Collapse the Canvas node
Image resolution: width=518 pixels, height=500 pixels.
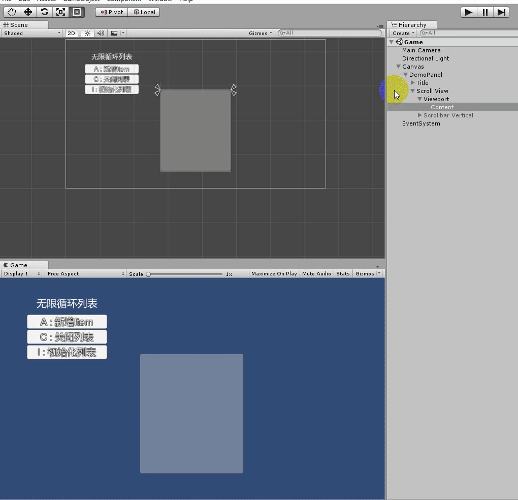tap(399, 67)
